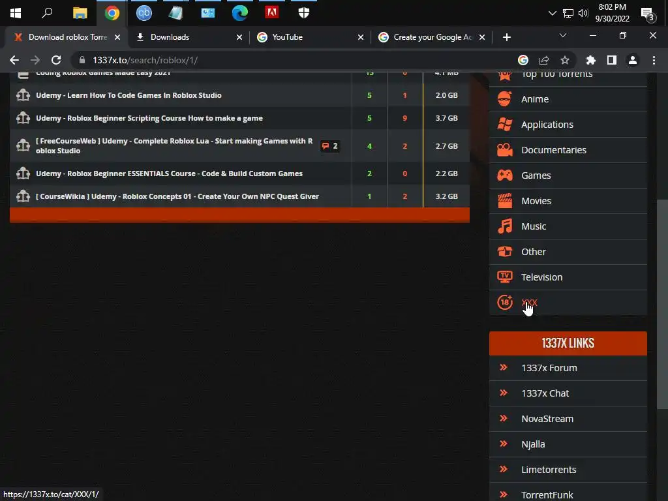
Task: Open the notification center icon
Action: [648, 14]
